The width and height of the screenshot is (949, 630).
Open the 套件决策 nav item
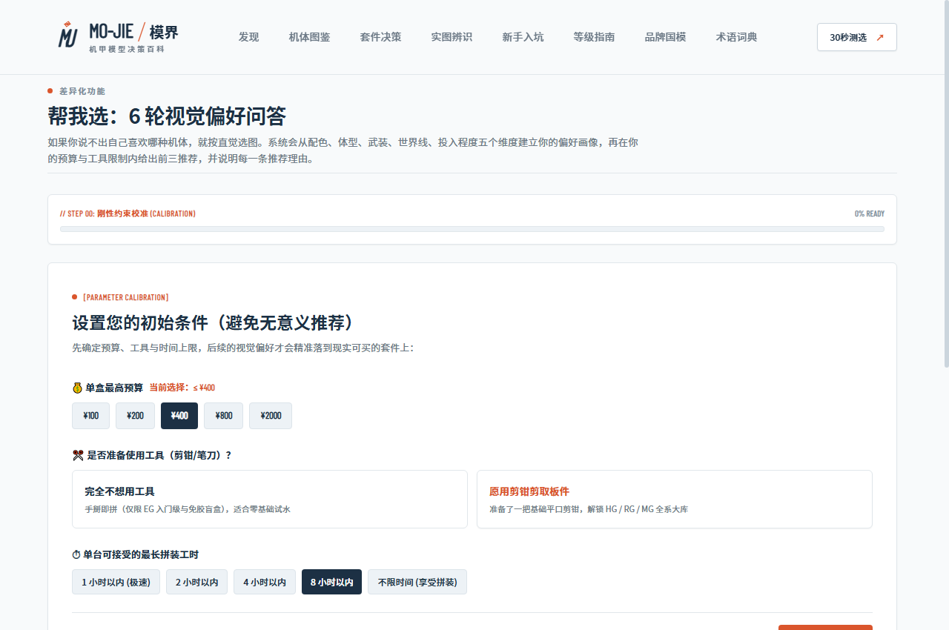(380, 37)
